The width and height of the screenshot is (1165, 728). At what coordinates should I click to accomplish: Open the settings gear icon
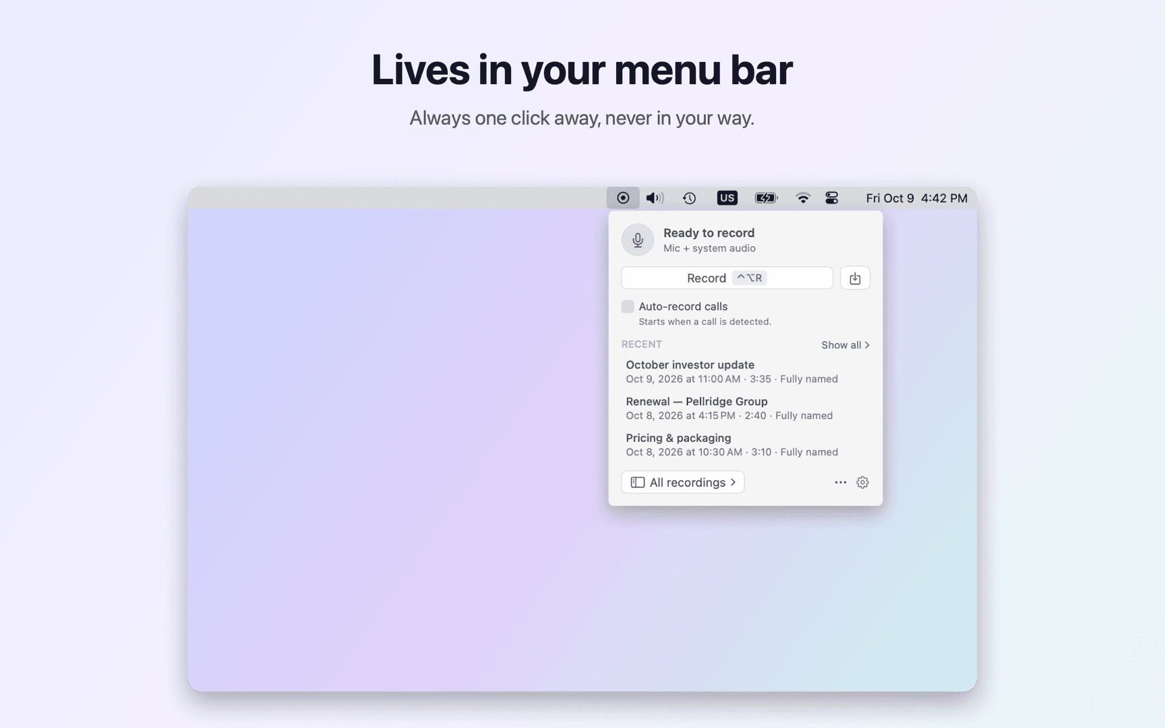click(x=862, y=483)
